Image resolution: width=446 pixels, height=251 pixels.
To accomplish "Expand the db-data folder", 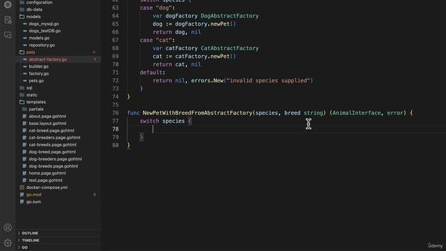I will [34, 9].
